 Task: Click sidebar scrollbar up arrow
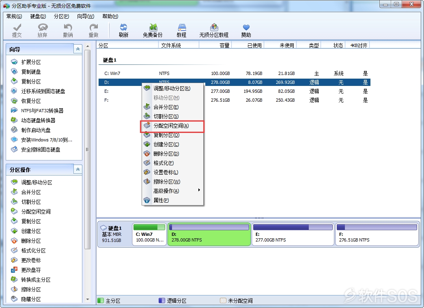[88, 46]
